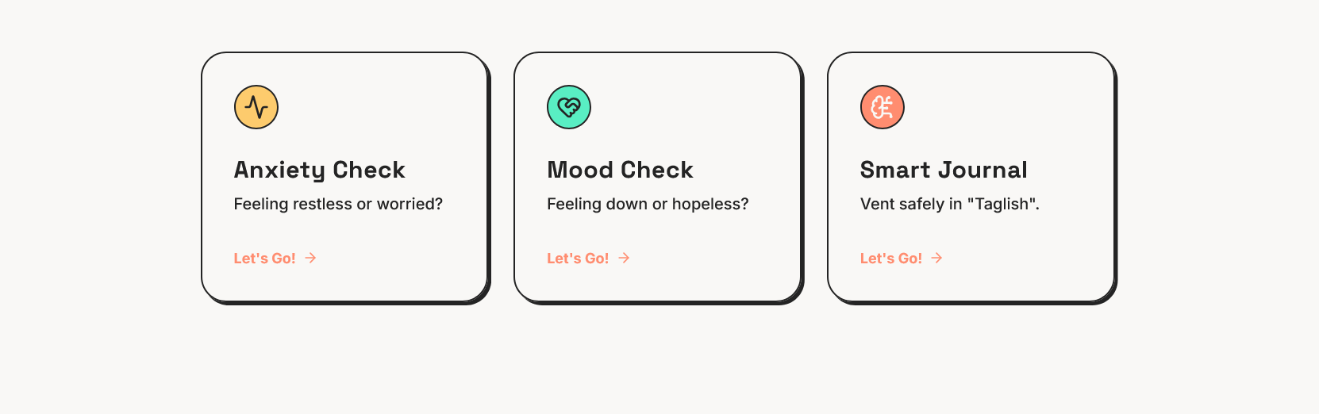
Task: Click the word "Taglish" in Smart Journal
Action: [x=1002, y=204]
